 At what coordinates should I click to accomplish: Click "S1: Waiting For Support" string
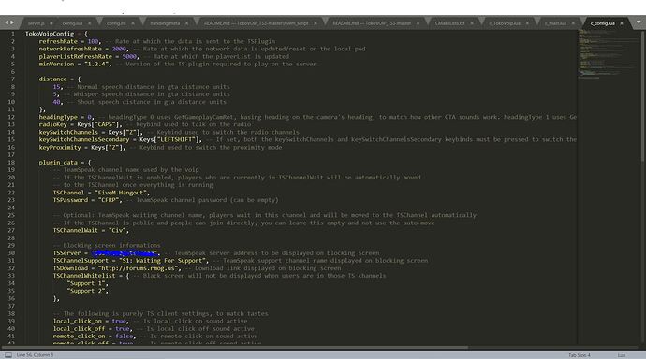pyautogui.click(x=163, y=260)
